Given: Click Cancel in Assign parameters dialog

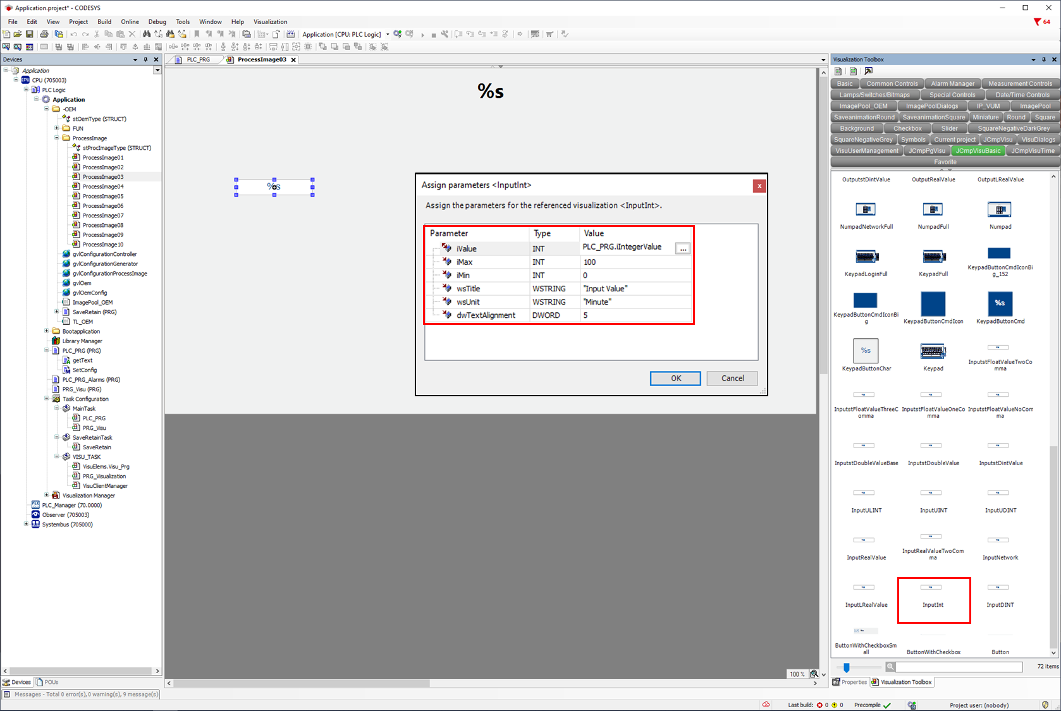Looking at the screenshot, I should 732,378.
